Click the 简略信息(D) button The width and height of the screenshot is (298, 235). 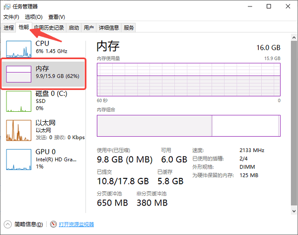click(x=28, y=225)
